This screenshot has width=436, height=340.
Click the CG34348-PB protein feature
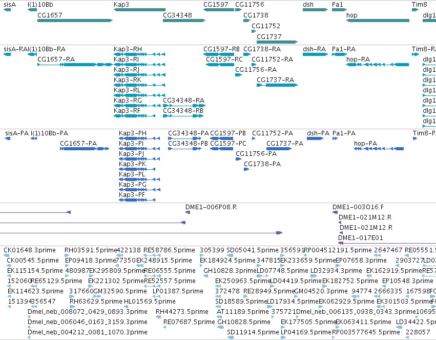tap(184, 149)
